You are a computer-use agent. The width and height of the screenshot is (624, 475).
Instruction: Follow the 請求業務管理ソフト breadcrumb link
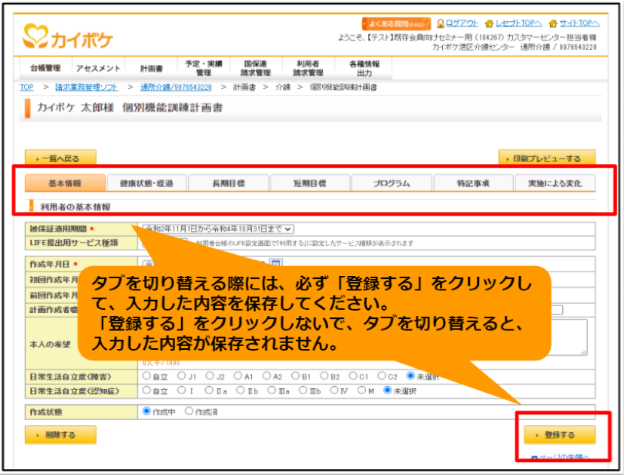pos(86,87)
